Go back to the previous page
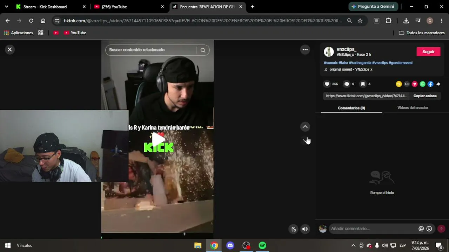The height and width of the screenshot is (252, 449). click(8, 21)
